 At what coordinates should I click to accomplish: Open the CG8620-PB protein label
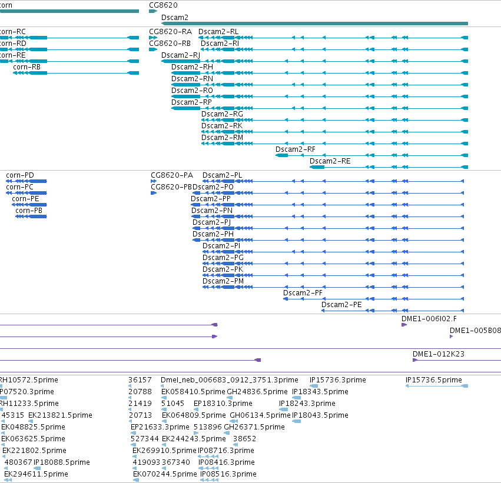click(171, 187)
